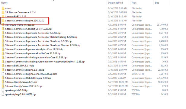This screenshot has height=109, width=186.
Task: Select Sitecore.BizFX.SDK.1.2.19.zip file name
Action: click(x=20, y=66)
